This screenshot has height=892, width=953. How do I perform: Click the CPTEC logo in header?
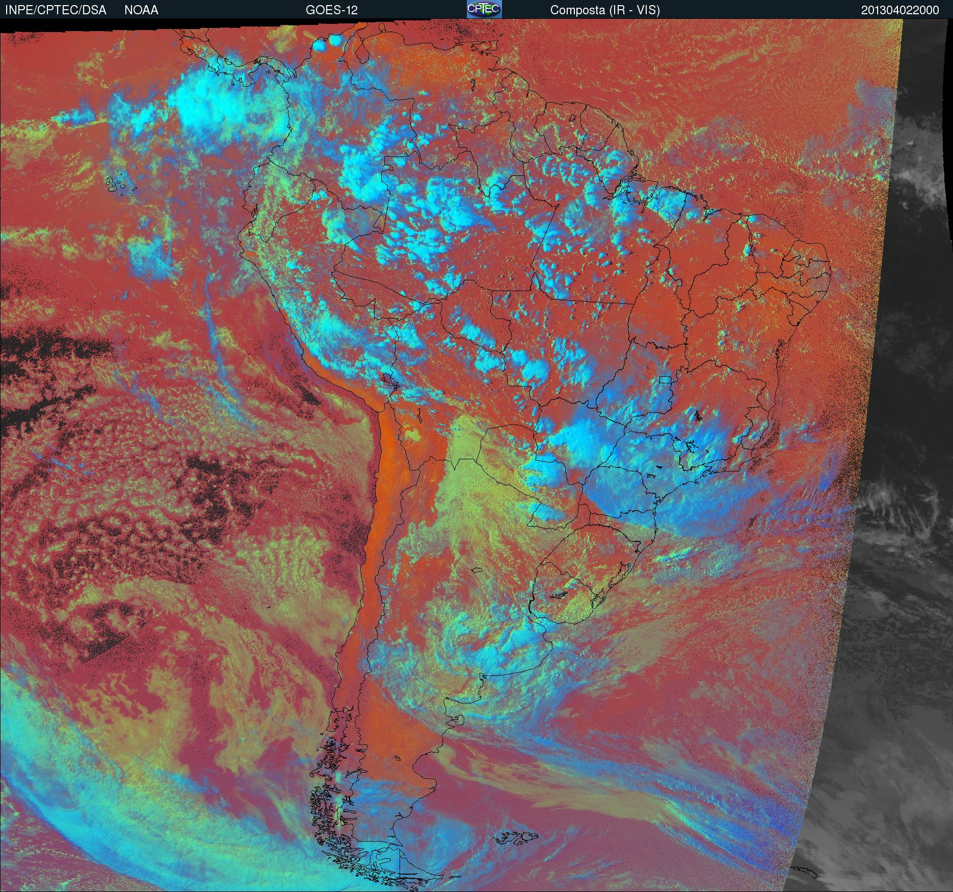484,9
